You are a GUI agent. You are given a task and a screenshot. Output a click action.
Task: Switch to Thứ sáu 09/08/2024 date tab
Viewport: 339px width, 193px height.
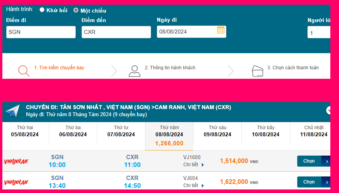pyautogui.click(x=218, y=131)
